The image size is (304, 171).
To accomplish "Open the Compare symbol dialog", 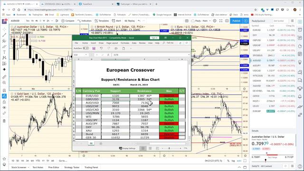I will [x=68, y=21].
